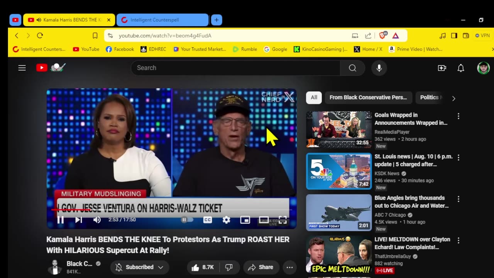Viewport: 494px width, 278px height.
Task: Enter fullscreen mode
Action: [283, 220]
